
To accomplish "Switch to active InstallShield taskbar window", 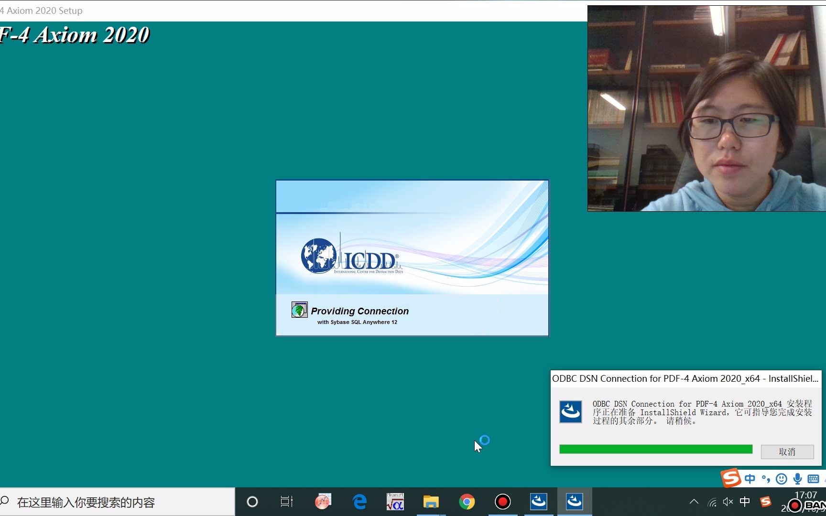I will point(574,502).
